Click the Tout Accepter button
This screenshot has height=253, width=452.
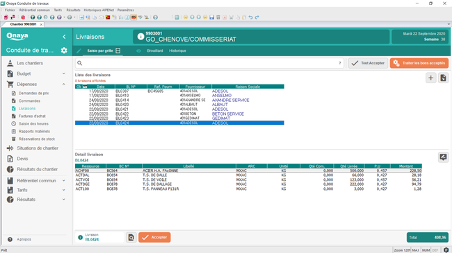(368, 63)
